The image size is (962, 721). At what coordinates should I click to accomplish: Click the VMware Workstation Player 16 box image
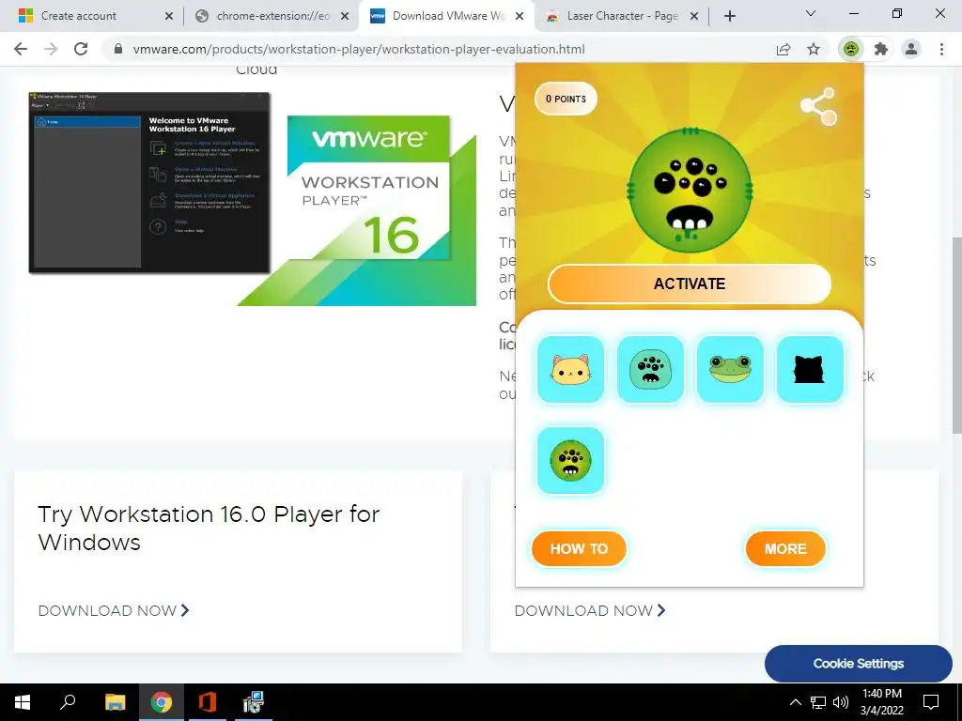tap(356, 210)
